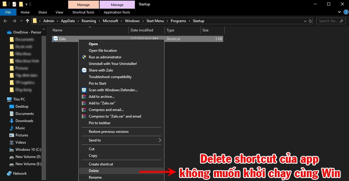Go forward with the forward arrow
Screen dimensions: 349x181
(14, 21)
